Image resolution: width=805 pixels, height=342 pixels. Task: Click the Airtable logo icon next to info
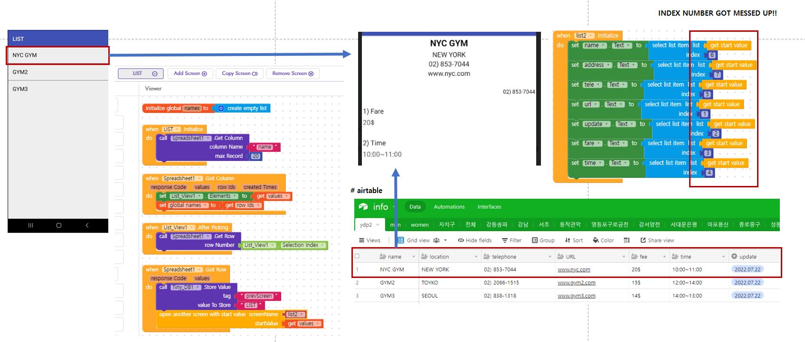pyautogui.click(x=363, y=207)
